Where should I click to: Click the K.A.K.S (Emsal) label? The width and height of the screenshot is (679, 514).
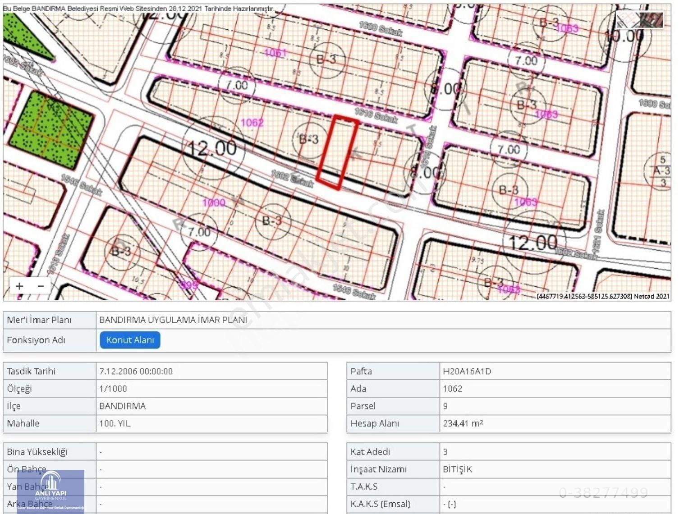tap(381, 504)
